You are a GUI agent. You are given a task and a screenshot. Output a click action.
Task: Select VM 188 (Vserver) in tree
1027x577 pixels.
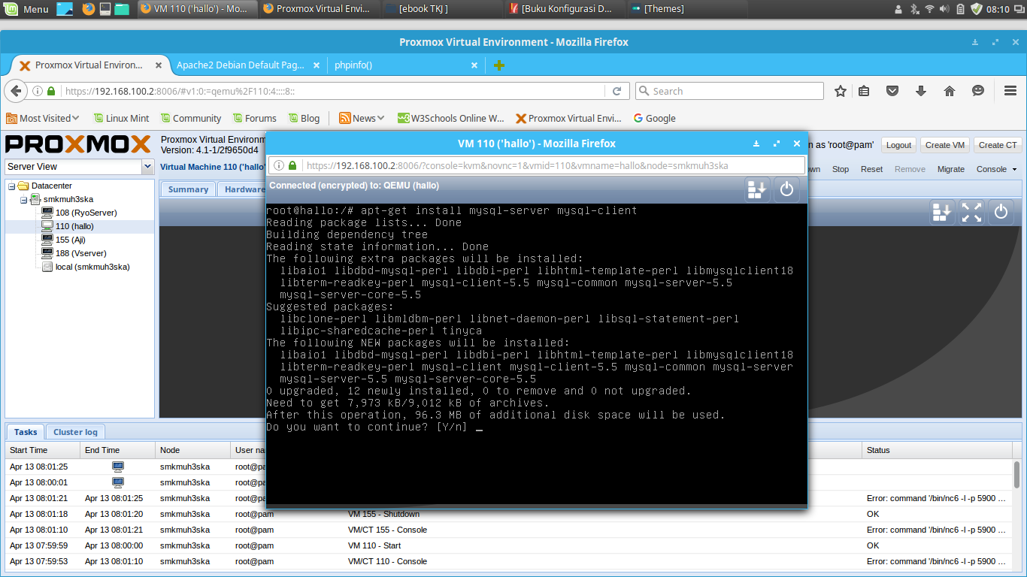(80, 253)
